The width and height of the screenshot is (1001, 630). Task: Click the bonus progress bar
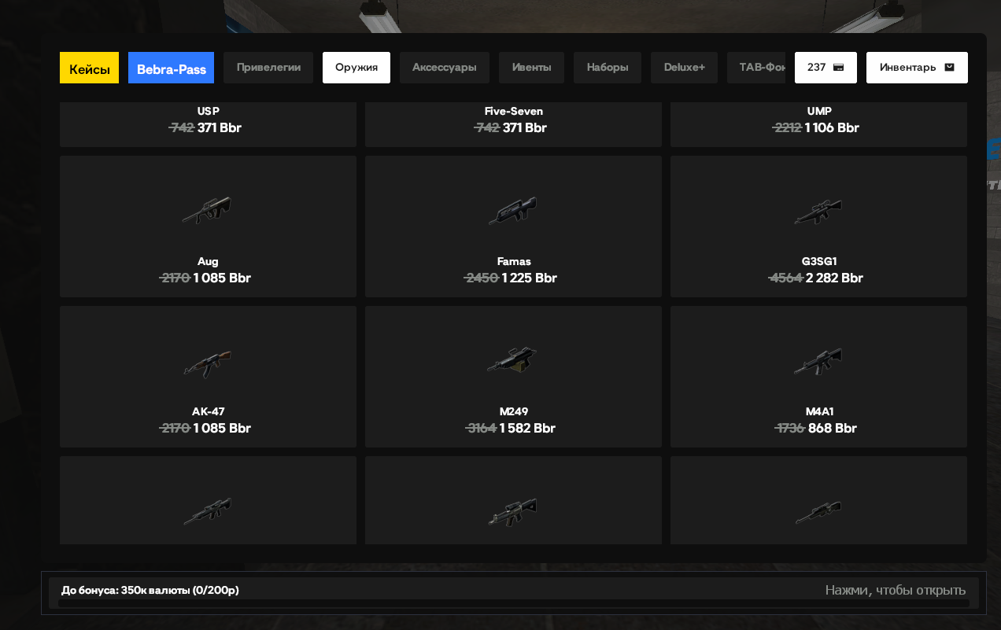514,603
